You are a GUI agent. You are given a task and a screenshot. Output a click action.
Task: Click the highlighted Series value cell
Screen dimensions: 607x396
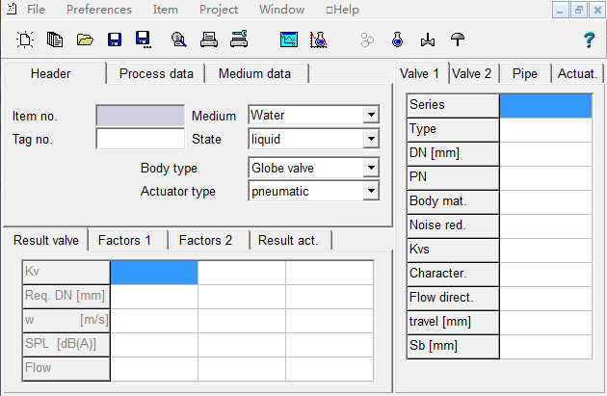(544, 105)
